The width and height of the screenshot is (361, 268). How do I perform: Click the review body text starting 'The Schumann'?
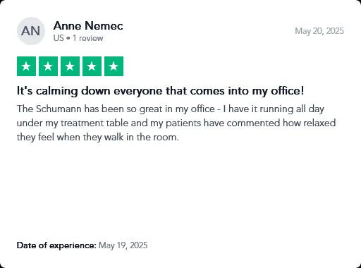tap(176, 123)
